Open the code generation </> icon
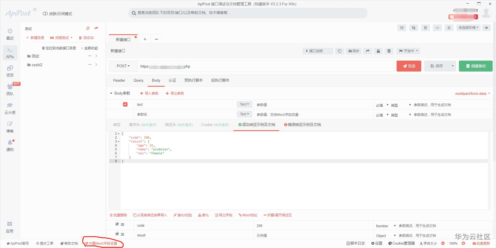The image size is (496, 248). tap(437, 28)
